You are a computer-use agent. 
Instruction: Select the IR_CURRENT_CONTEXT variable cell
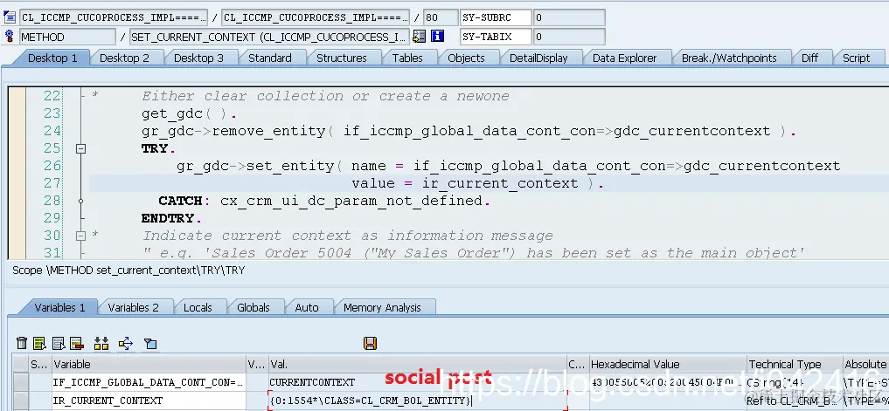coord(149,401)
